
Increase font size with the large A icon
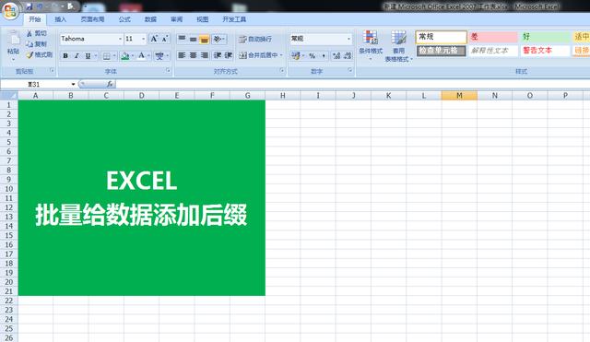pyautogui.click(x=154, y=39)
